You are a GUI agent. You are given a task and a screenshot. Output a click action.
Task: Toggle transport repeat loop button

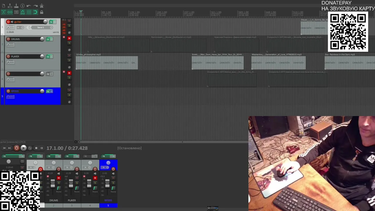[x=30, y=148]
